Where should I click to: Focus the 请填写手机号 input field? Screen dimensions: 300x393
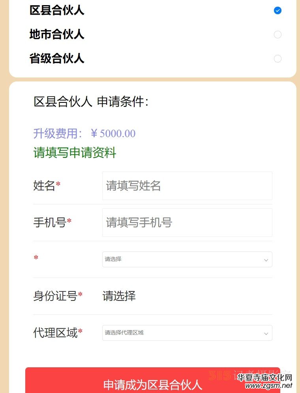point(187,223)
